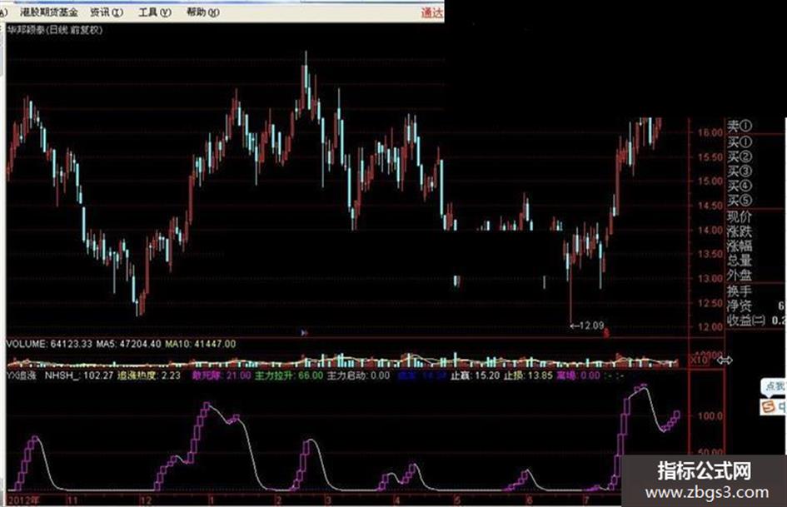Click the 主力拉升: 66.00 value
The height and width of the screenshot is (507, 787).
(x=289, y=375)
